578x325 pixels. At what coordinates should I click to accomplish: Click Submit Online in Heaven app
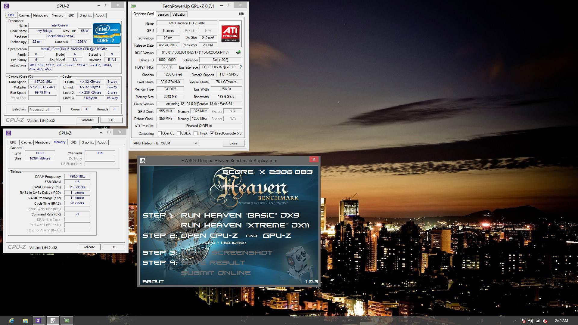pos(216,273)
